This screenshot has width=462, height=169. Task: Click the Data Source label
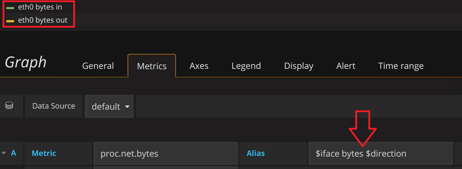[54, 106]
